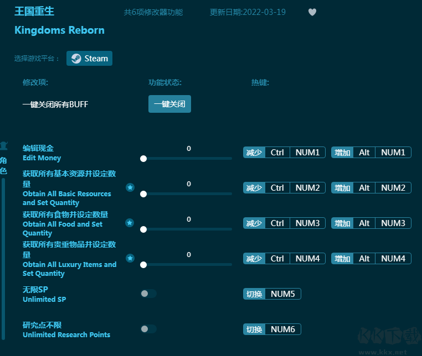This screenshot has width=422, height=356.
Task: Click 减少 label in Luxury Items row
Action: (x=254, y=259)
